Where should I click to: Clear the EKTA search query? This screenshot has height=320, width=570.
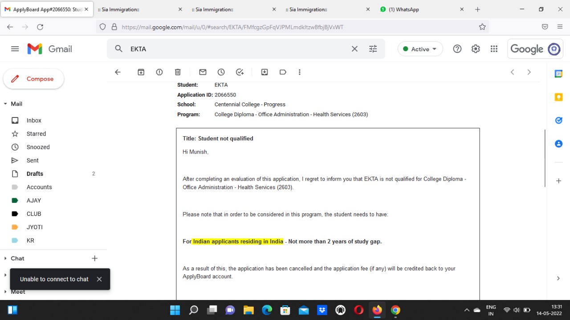354,49
